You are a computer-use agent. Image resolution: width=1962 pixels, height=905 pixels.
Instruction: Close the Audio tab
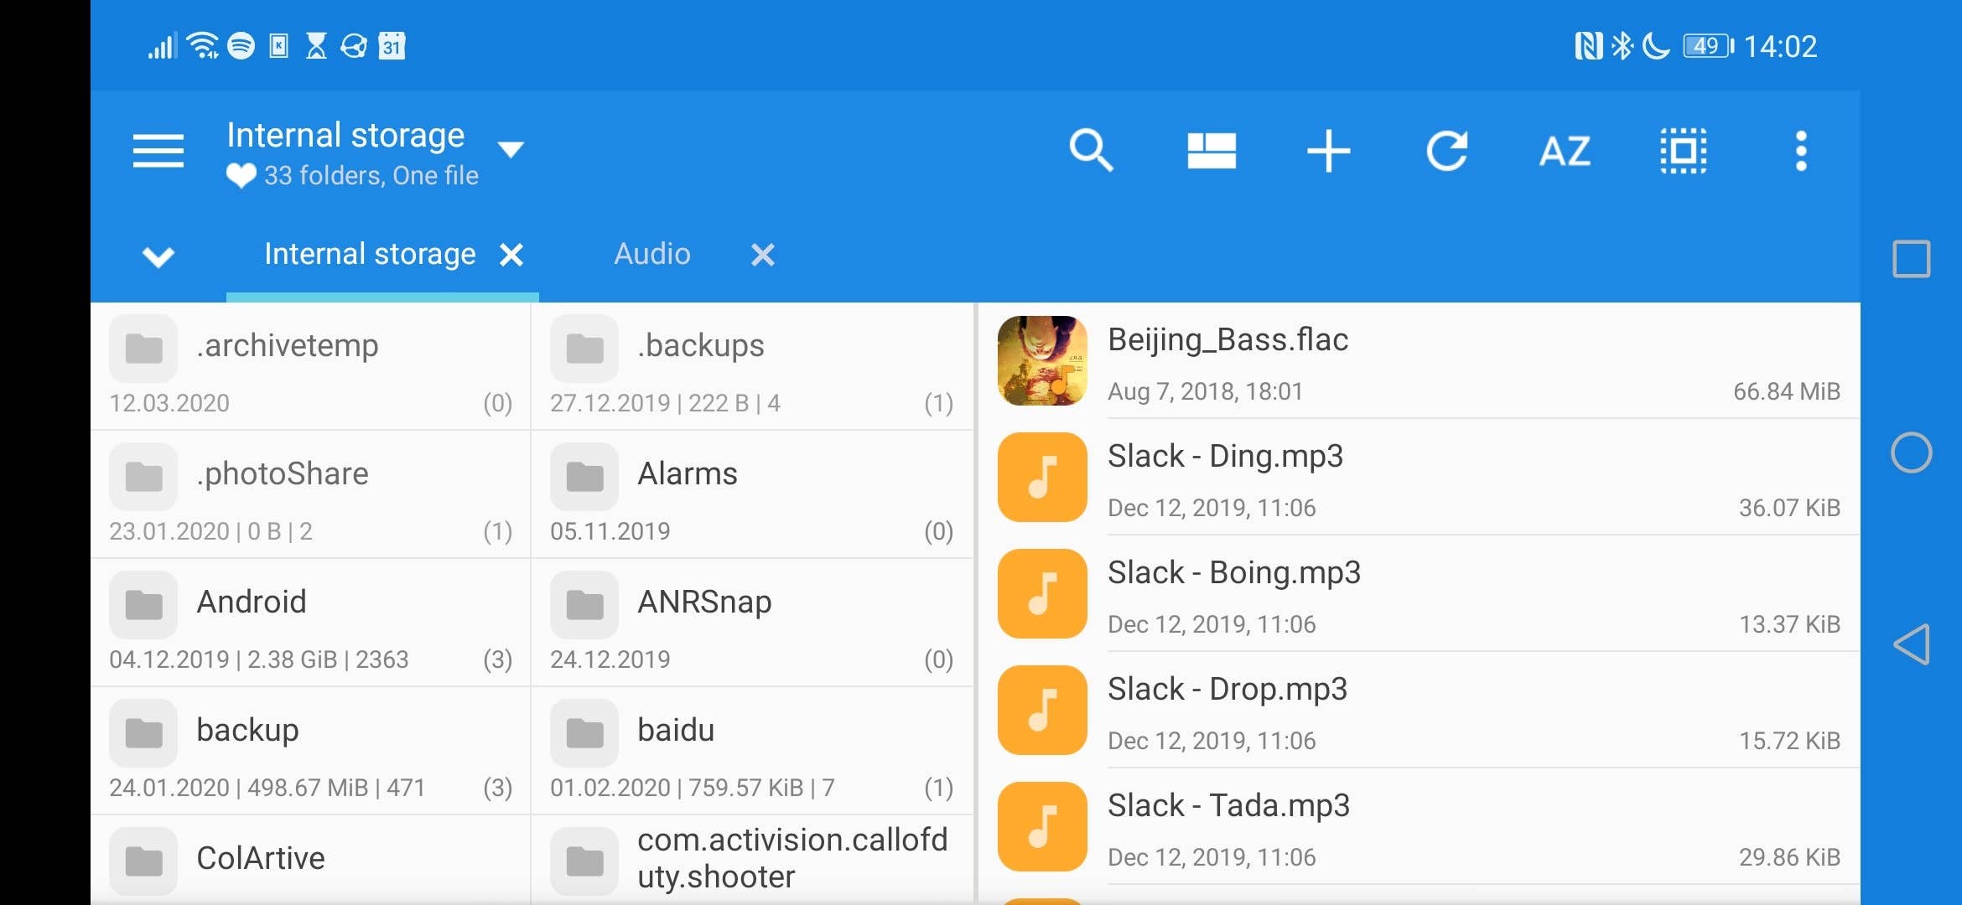761,255
